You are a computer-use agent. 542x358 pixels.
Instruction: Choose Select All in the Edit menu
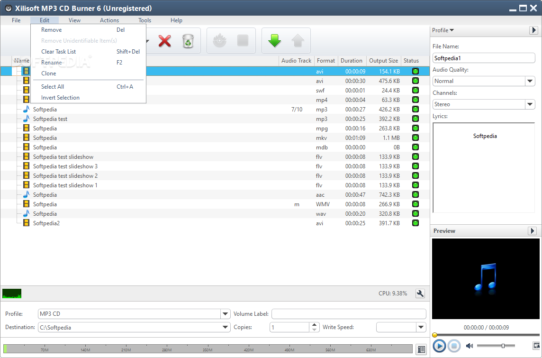[x=88, y=86]
